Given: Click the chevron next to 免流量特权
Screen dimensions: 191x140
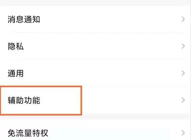Looking at the screenshot, I should [183, 132].
